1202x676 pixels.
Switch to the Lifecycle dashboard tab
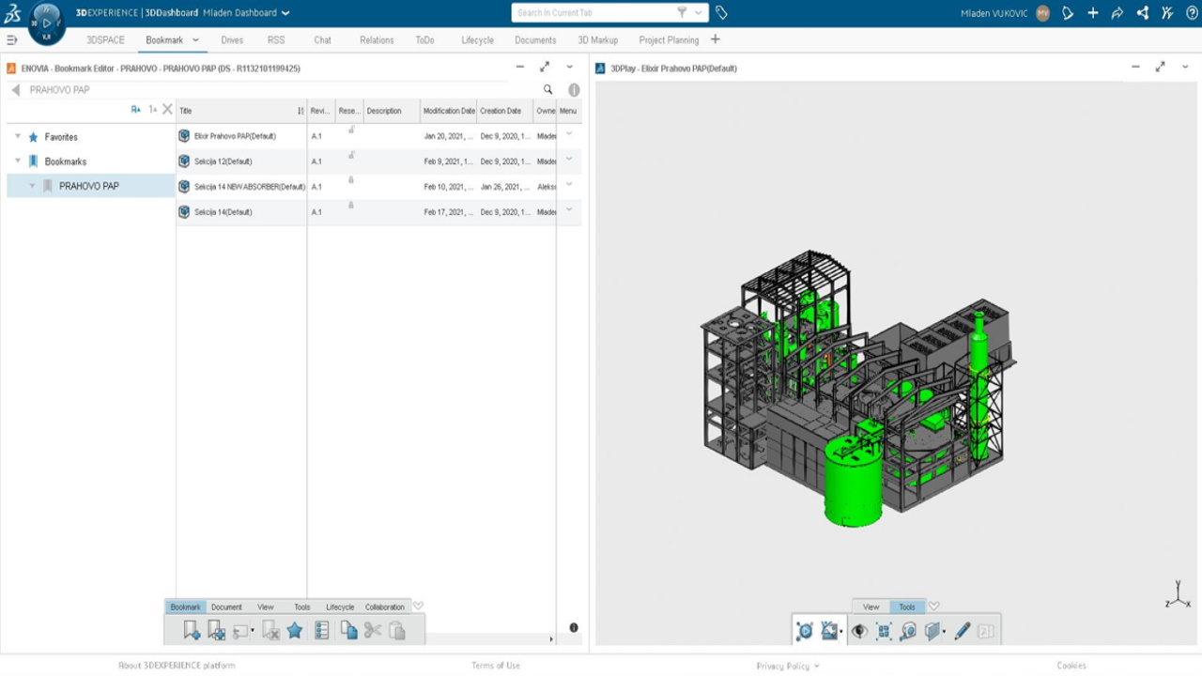tap(477, 40)
